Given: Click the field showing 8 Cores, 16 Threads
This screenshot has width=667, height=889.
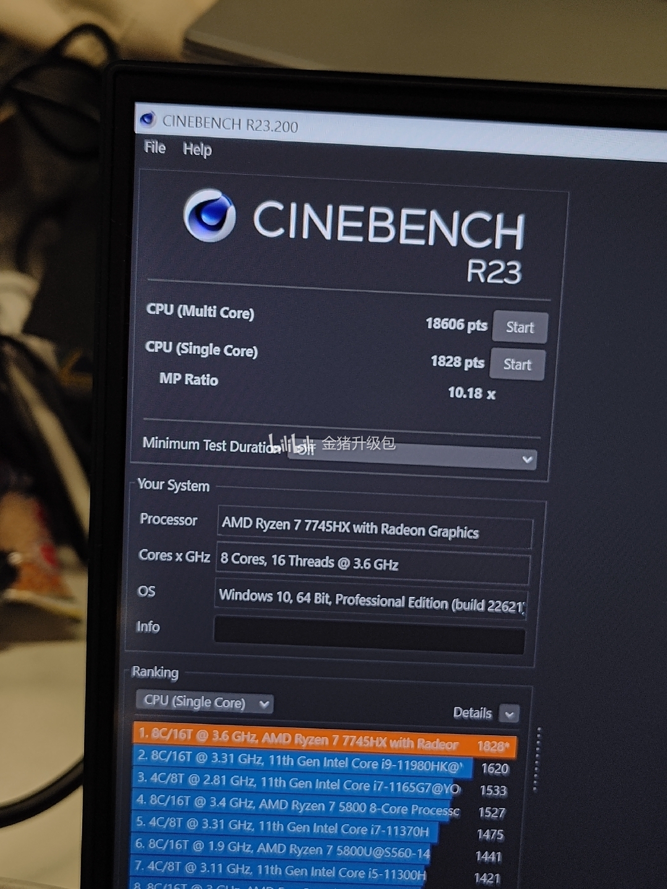Looking at the screenshot, I should pyautogui.click(x=373, y=562).
